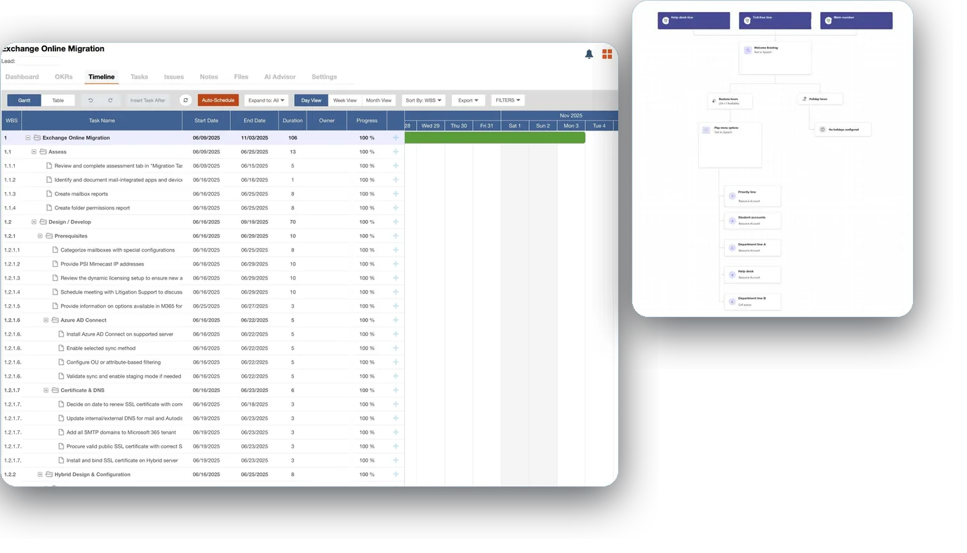The width and height of the screenshot is (967, 553).
Task: Click the Progress column header
Action: click(x=367, y=121)
